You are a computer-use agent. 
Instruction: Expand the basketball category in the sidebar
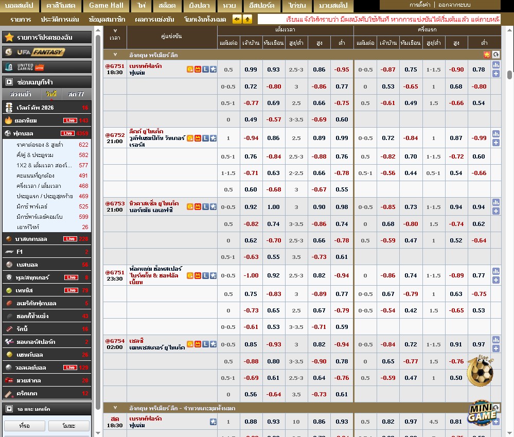coord(47,239)
